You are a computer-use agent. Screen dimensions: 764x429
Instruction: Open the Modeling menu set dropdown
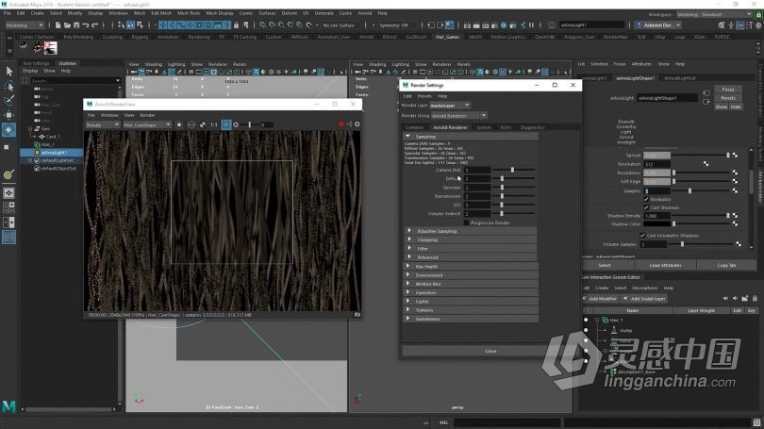tap(25, 25)
